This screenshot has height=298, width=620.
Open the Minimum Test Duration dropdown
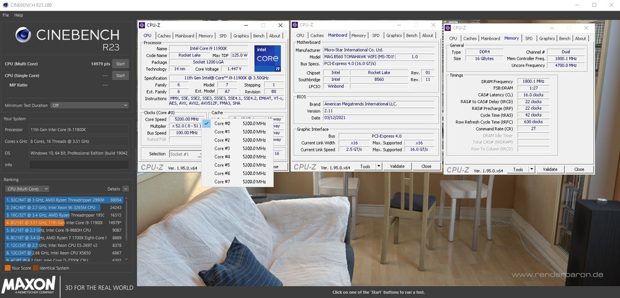pos(89,106)
